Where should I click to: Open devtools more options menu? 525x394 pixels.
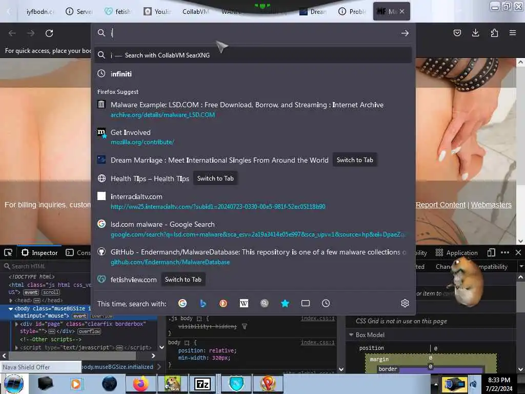click(505, 252)
